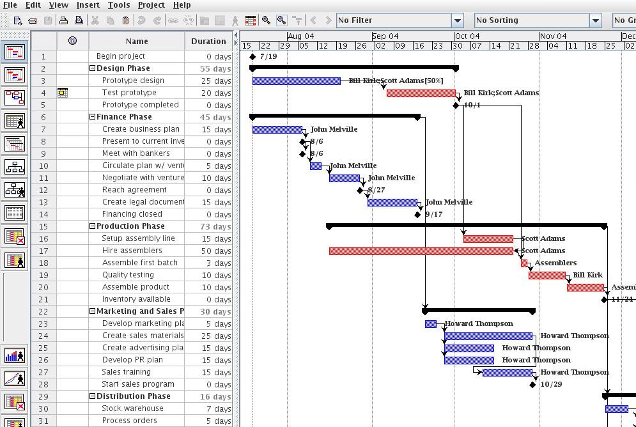This screenshot has height=427, width=636.
Task: Click the Duration column header
Action: click(x=208, y=41)
